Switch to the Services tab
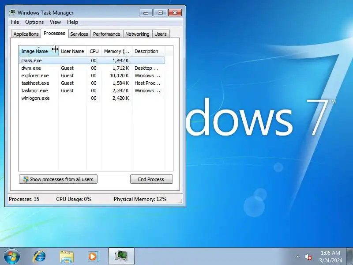 79,34
